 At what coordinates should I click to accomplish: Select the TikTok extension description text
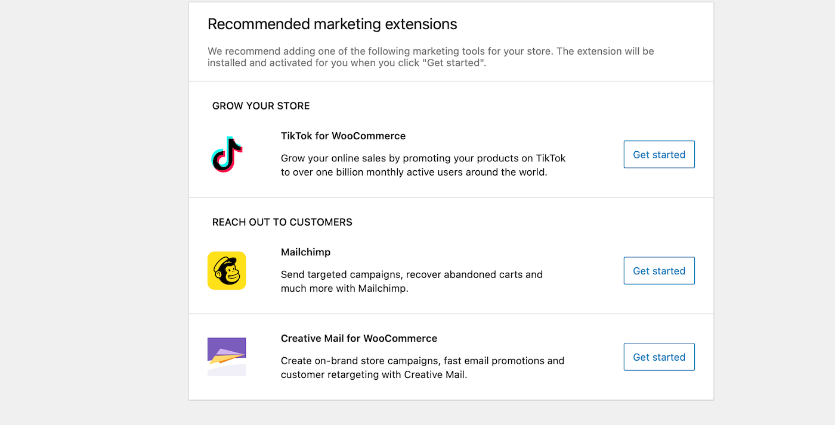tap(423, 165)
